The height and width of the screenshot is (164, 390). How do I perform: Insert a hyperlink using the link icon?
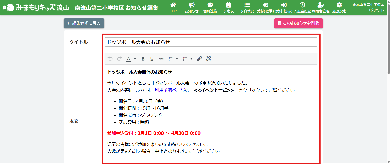click(x=199, y=59)
